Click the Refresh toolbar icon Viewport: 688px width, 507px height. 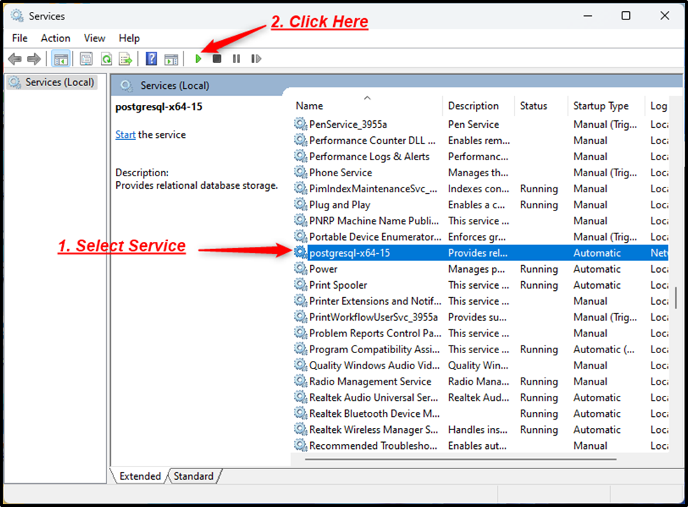pyautogui.click(x=106, y=58)
